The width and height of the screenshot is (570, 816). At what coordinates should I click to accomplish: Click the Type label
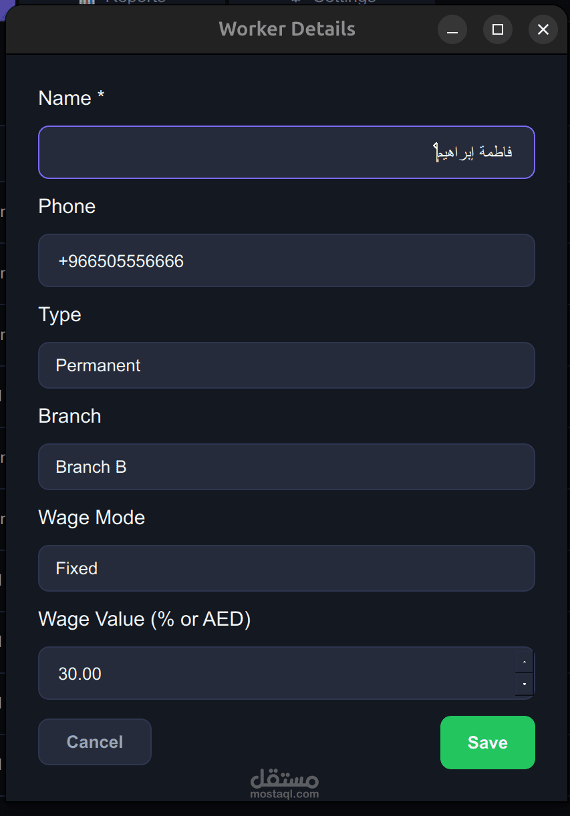(x=59, y=315)
